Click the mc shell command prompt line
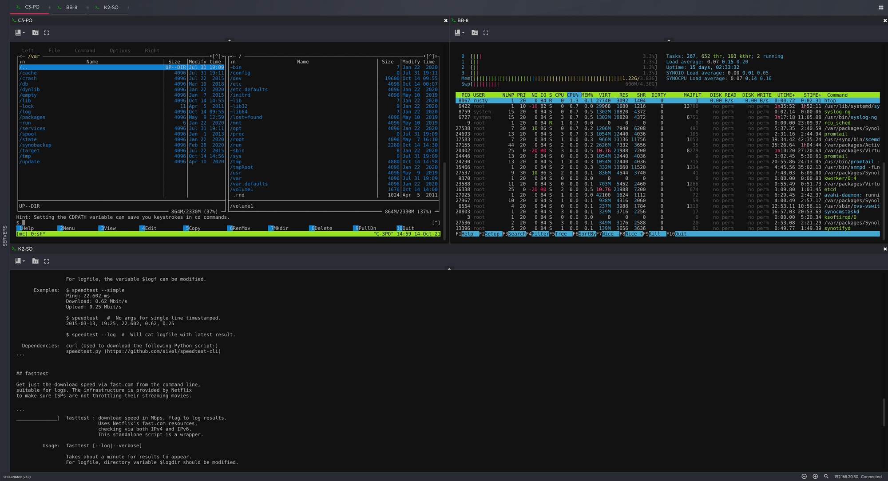 point(228,223)
